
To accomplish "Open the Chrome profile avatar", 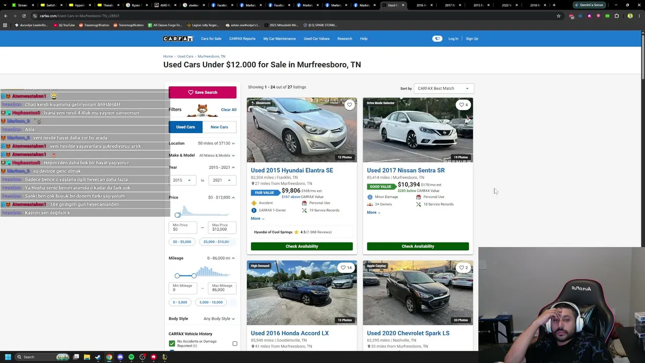I will (x=630, y=16).
